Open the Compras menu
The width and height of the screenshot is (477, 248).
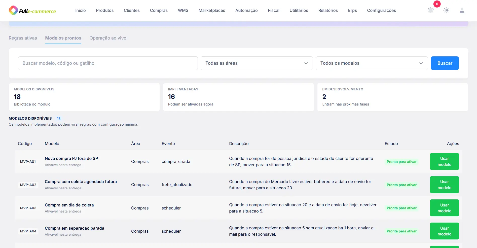coord(159,10)
